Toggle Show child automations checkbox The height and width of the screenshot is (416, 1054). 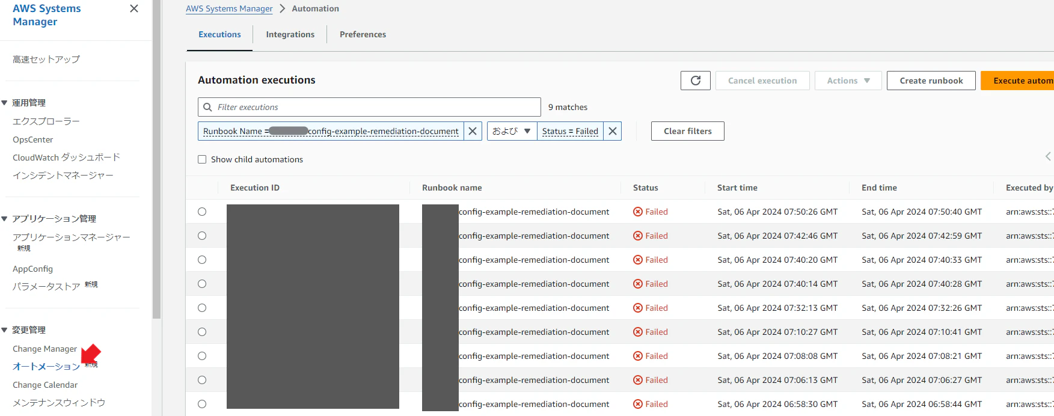click(202, 159)
